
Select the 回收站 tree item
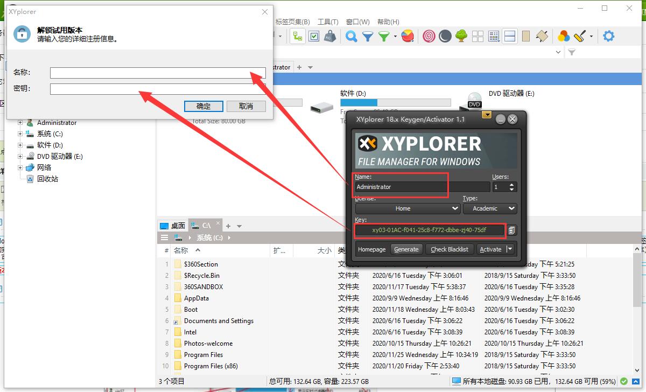[x=47, y=179]
